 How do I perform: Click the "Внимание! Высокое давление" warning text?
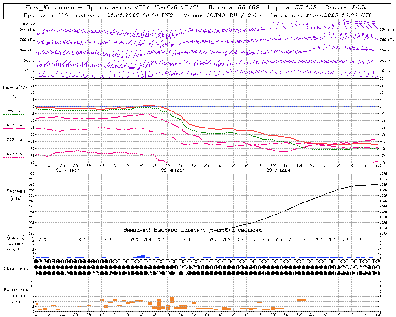click(164, 230)
